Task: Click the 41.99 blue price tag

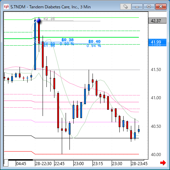Action: point(157,42)
